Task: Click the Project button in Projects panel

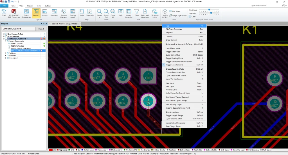Action: [41, 29]
